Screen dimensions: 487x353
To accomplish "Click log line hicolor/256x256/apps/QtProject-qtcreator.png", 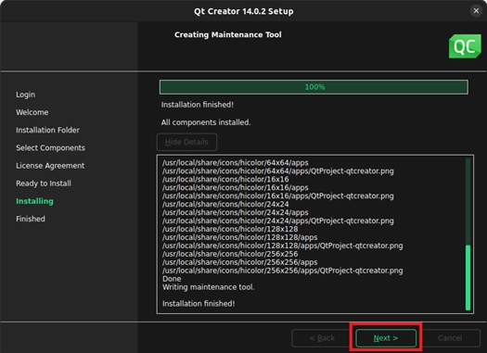I will pos(283,271).
